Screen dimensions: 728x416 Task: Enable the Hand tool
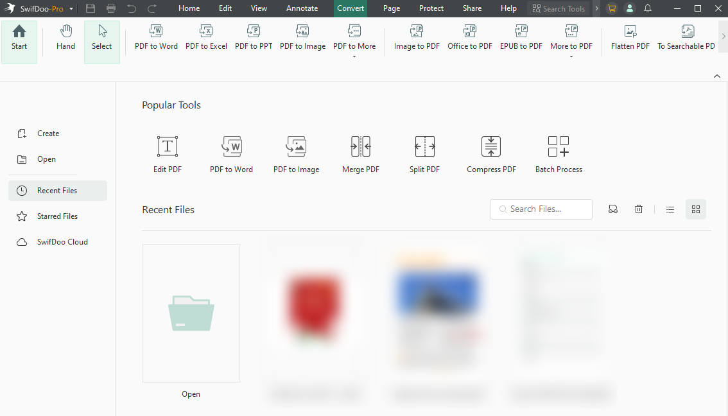tap(65, 39)
